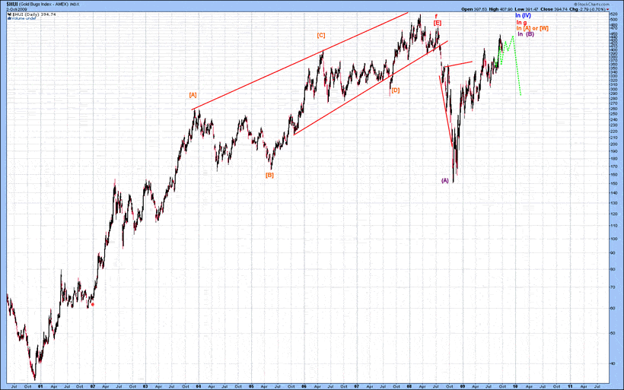
Task: Click the '08' year label on time axis
Action: click(x=409, y=385)
